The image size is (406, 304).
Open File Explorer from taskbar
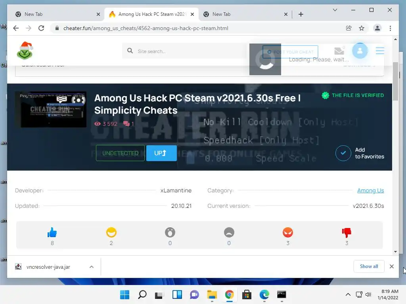[212, 294]
